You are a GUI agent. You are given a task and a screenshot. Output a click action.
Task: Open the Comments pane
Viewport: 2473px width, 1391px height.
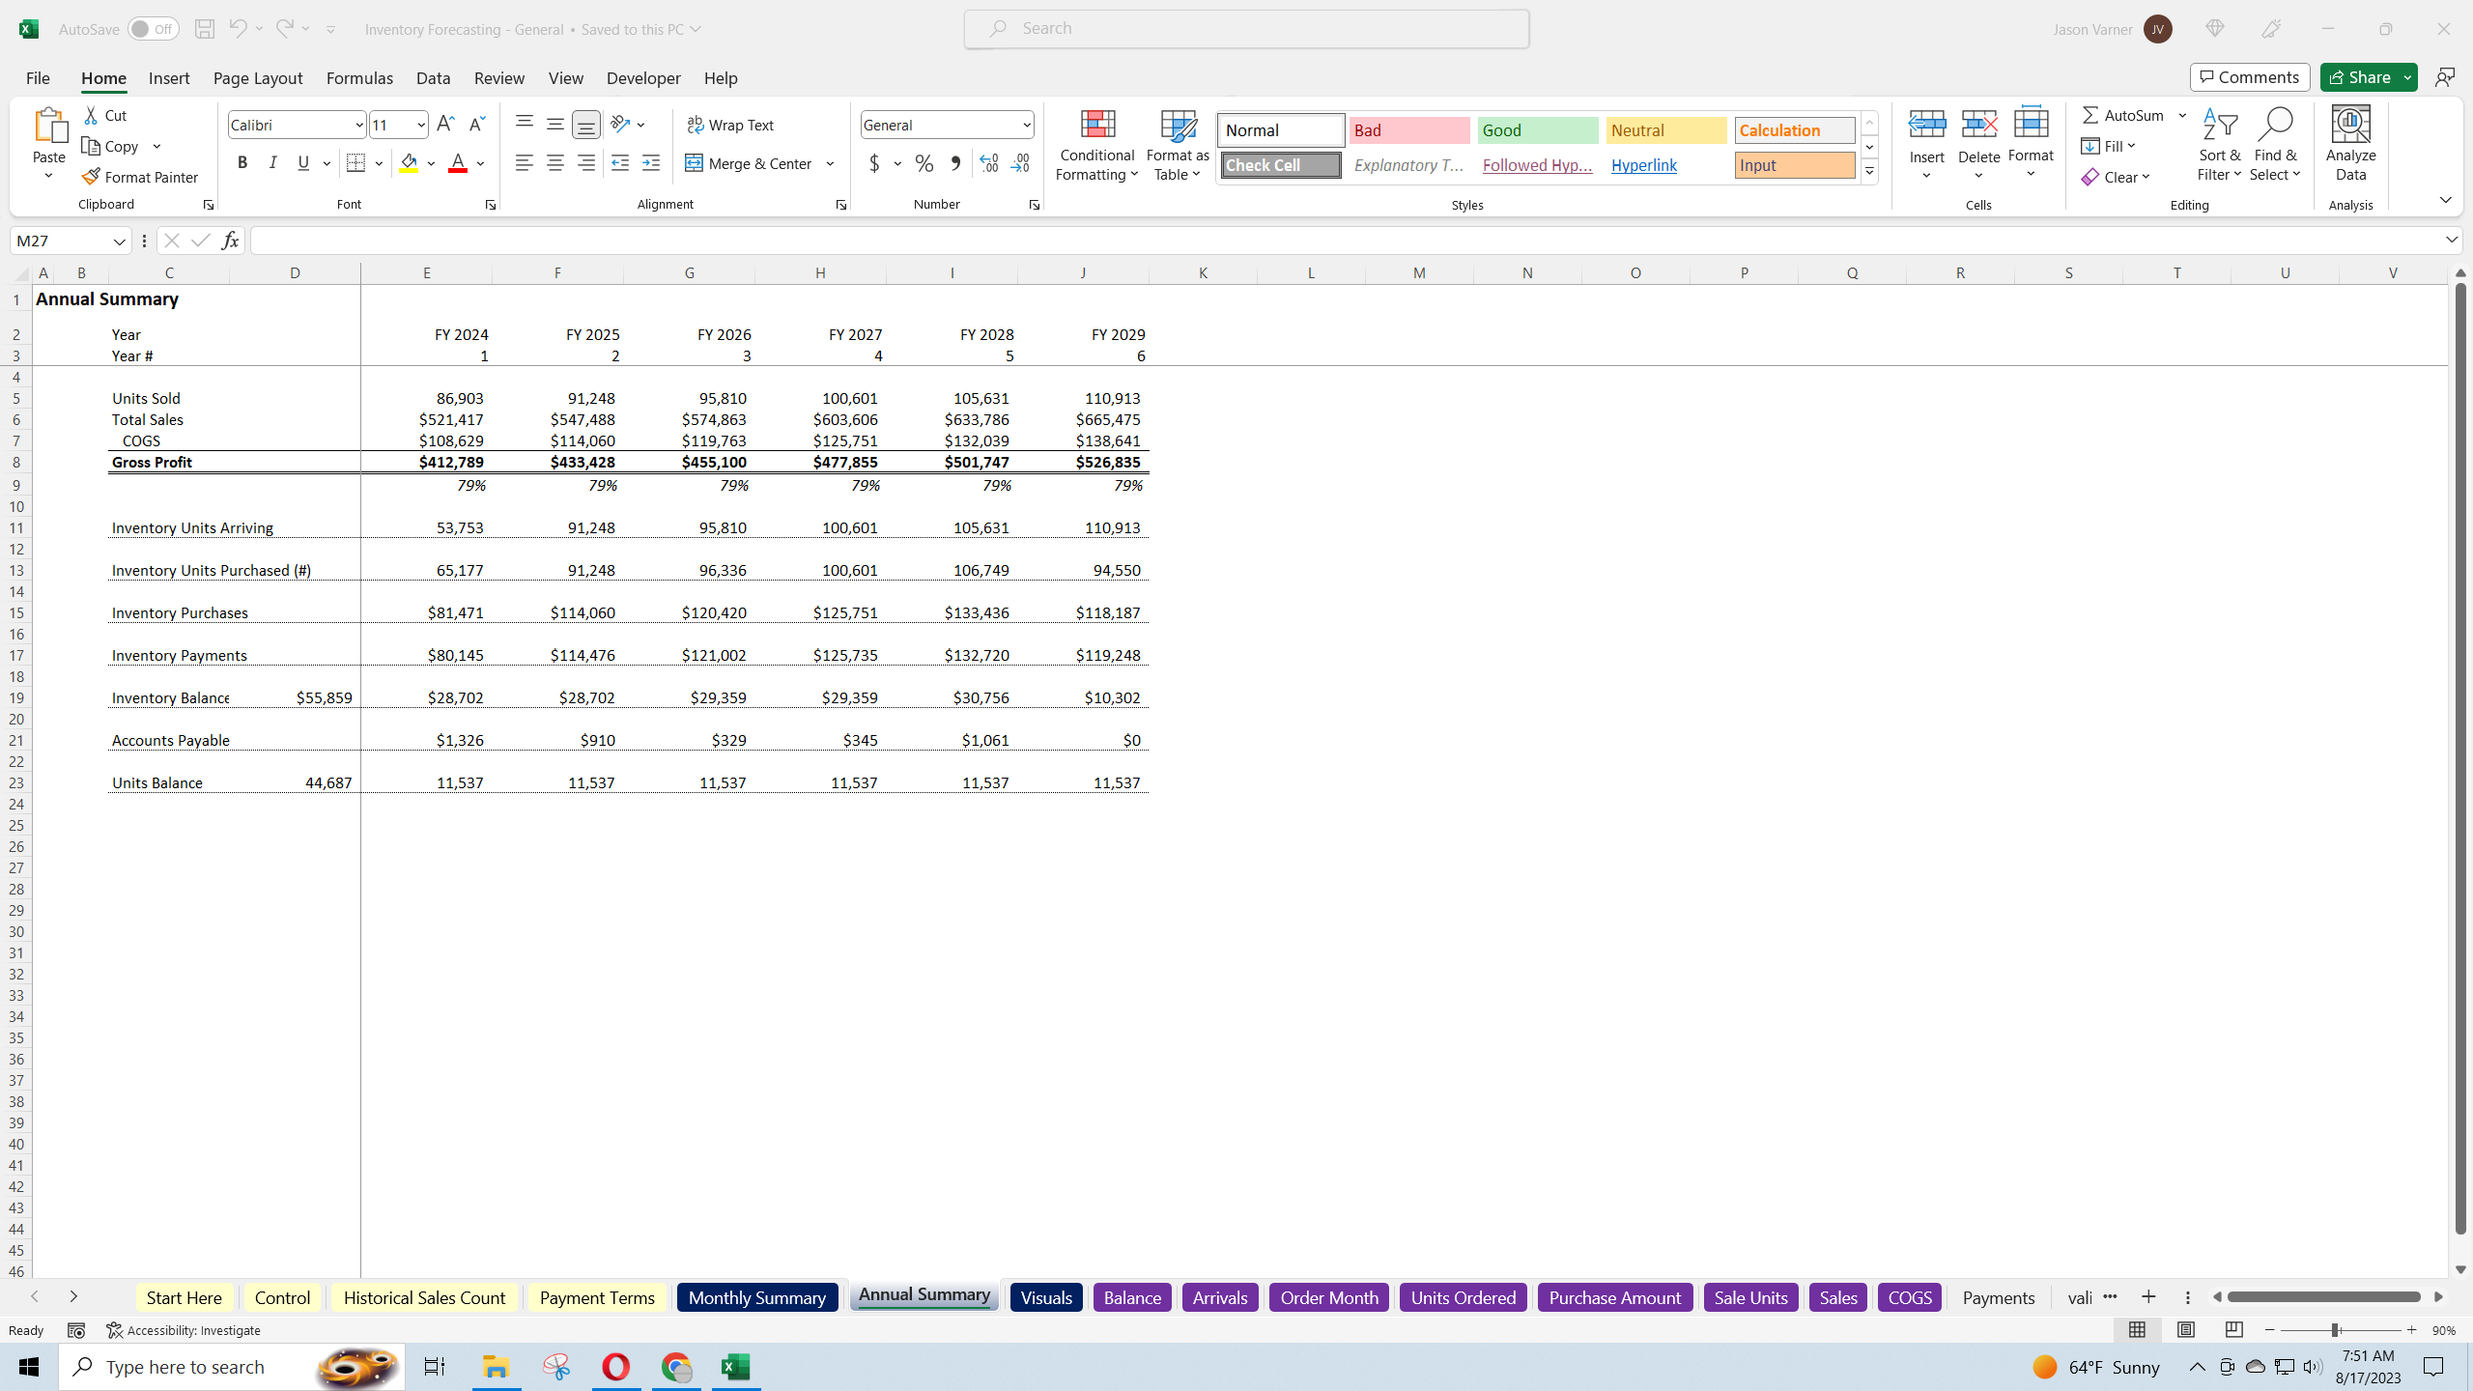(2249, 76)
